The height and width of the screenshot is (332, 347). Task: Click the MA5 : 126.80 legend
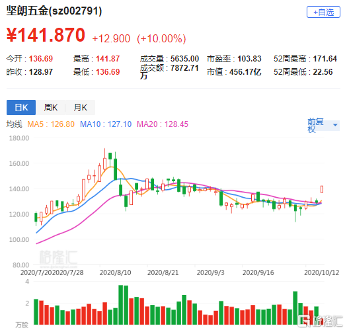[51, 124]
